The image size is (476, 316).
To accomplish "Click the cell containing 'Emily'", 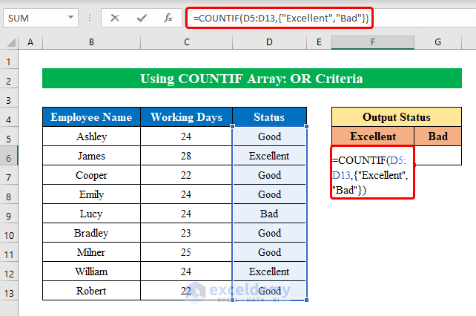I will pos(91,194).
